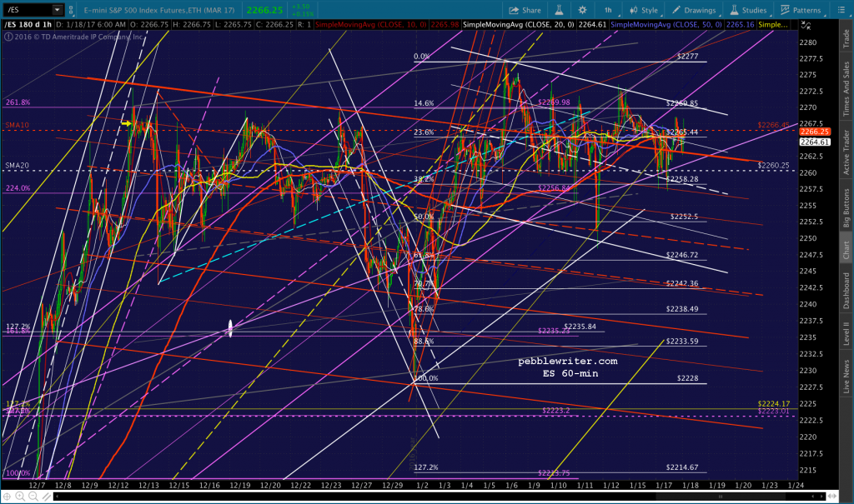The width and height of the screenshot is (854, 504).
Task: Click the $2223.2 magenta level label
Action: tap(556, 410)
